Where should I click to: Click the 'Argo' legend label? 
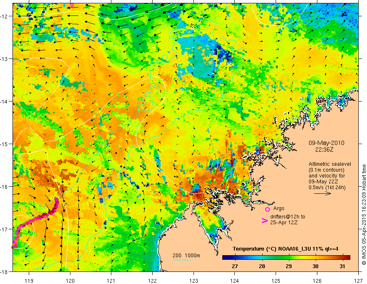(x=279, y=208)
